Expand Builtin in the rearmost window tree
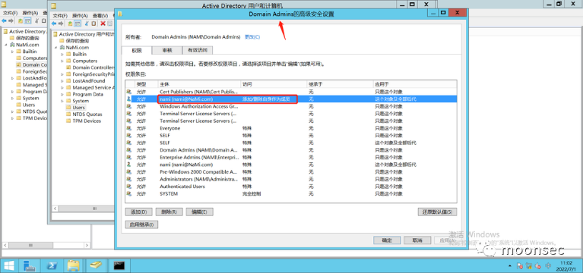The width and height of the screenshot is (583, 273). pyautogui.click(x=12, y=52)
